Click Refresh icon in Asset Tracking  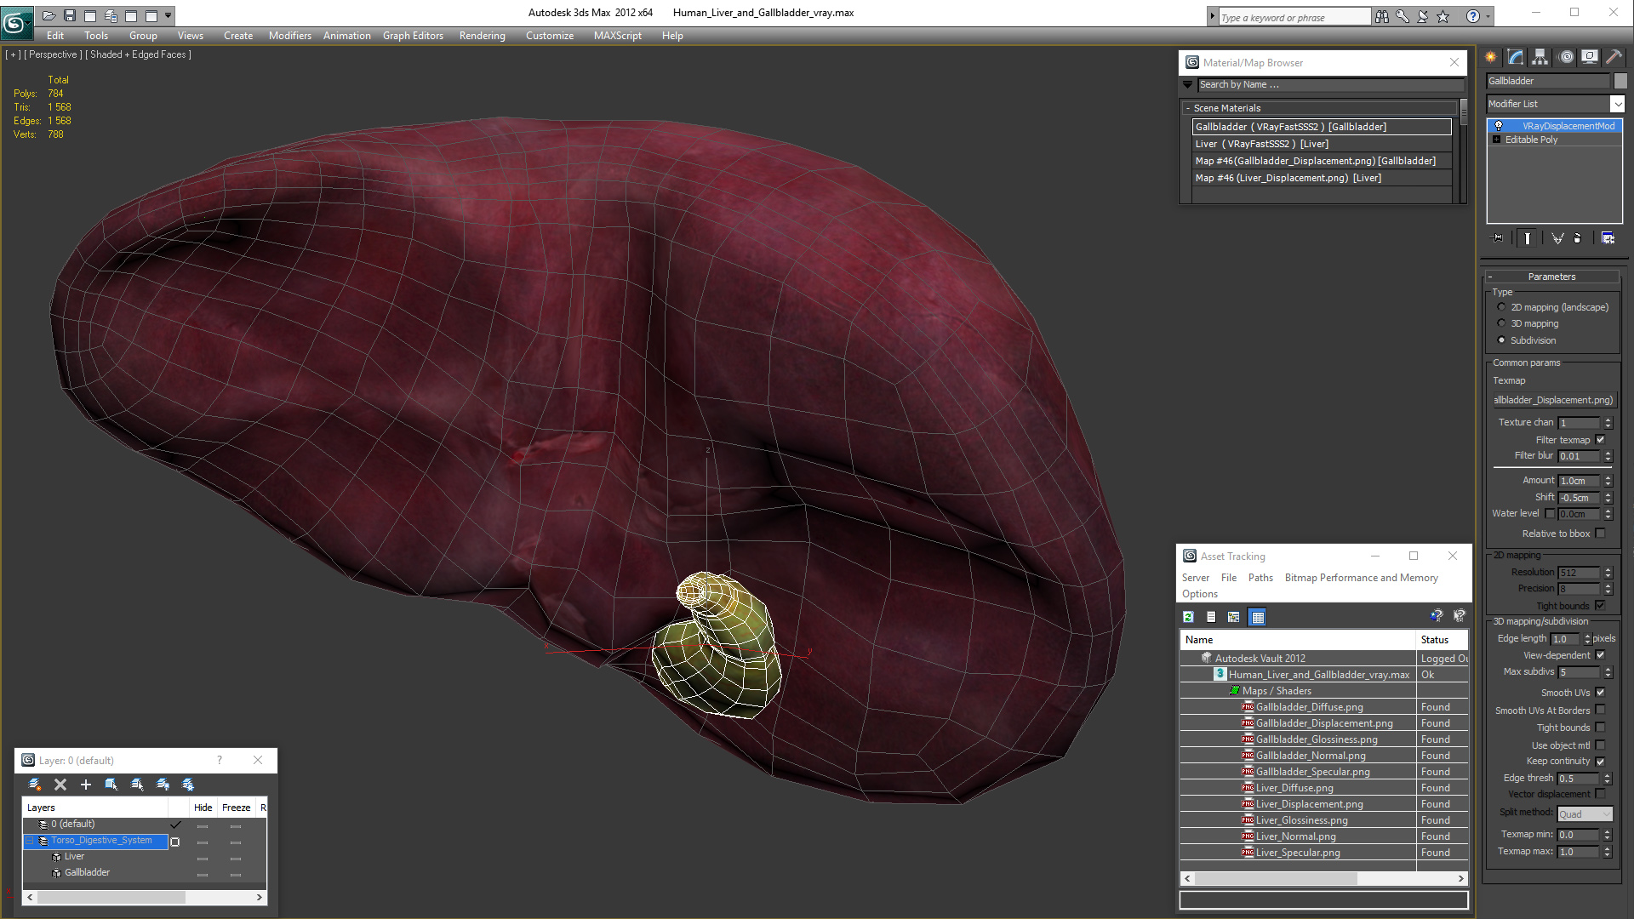pos(1188,617)
